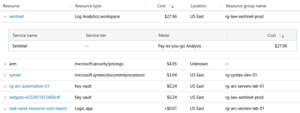Select the arm resource name
The height and width of the screenshot is (113, 300).
pyautogui.click(x=13, y=64)
